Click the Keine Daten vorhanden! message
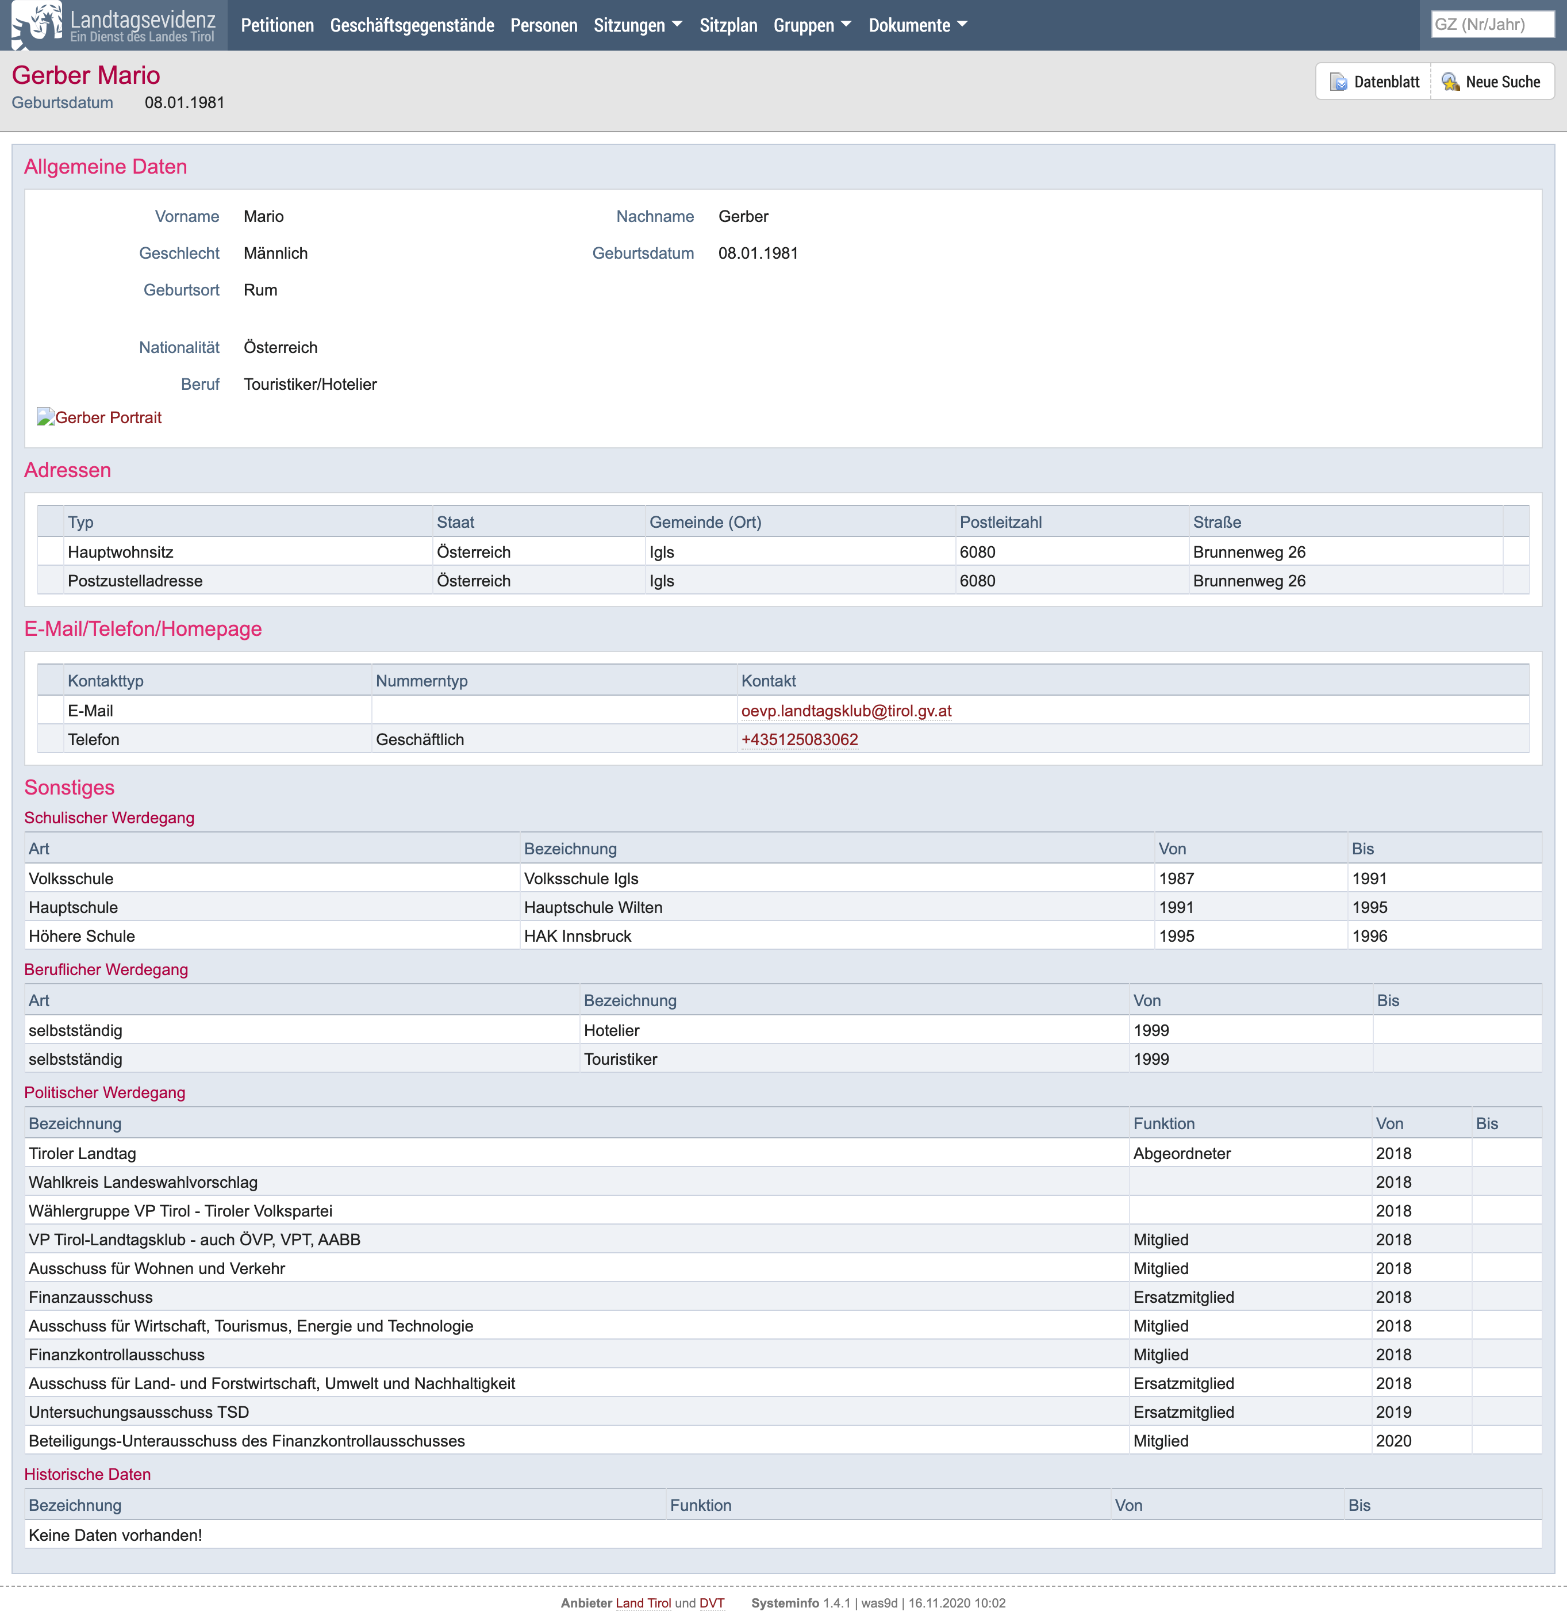The width and height of the screenshot is (1567, 1619). point(115,1536)
